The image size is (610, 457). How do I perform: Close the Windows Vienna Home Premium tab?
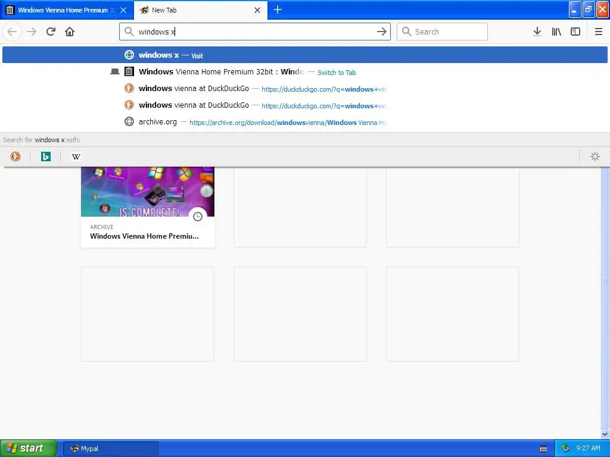tap(123, 10)
